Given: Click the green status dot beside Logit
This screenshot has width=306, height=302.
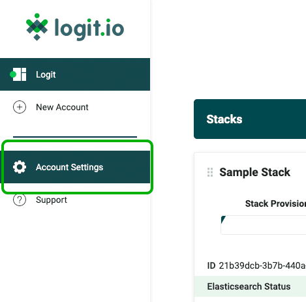Looking at the screenshot, I should tap(13, 74).
